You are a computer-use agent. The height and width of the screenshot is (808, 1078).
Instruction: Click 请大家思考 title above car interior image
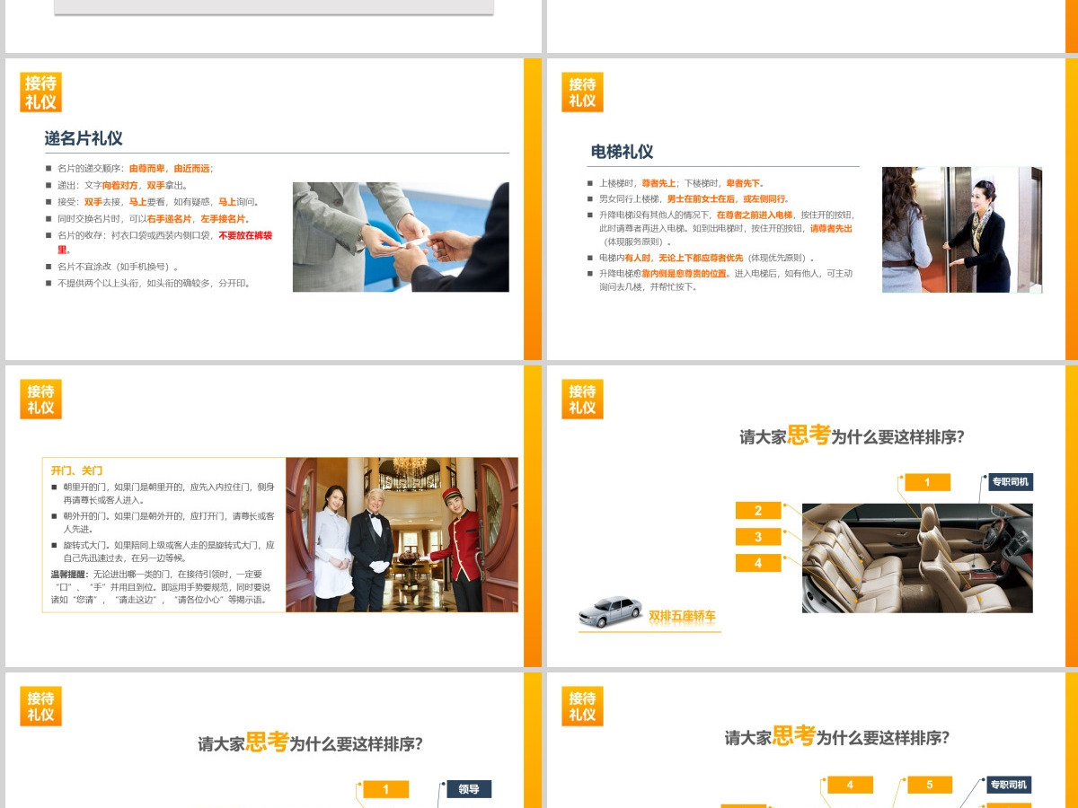point(852,436)
